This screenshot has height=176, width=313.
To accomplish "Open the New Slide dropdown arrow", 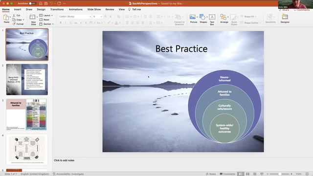I will coord(37,17).
